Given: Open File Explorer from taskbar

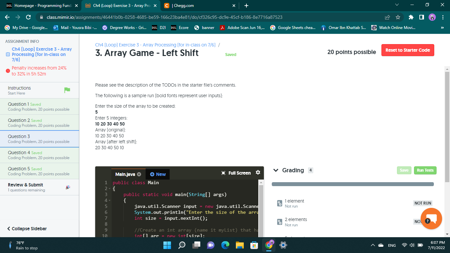Looking at the screenshot, I should click(240, 245).
